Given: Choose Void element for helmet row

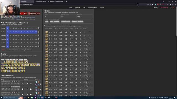Looking at the screenshot, I should pos(36,84).
